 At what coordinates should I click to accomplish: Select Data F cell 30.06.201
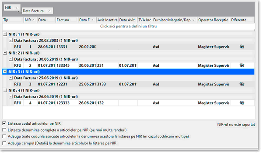87,65
